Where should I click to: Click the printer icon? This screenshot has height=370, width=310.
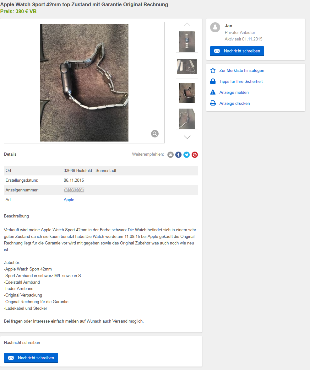pos(213,103)
